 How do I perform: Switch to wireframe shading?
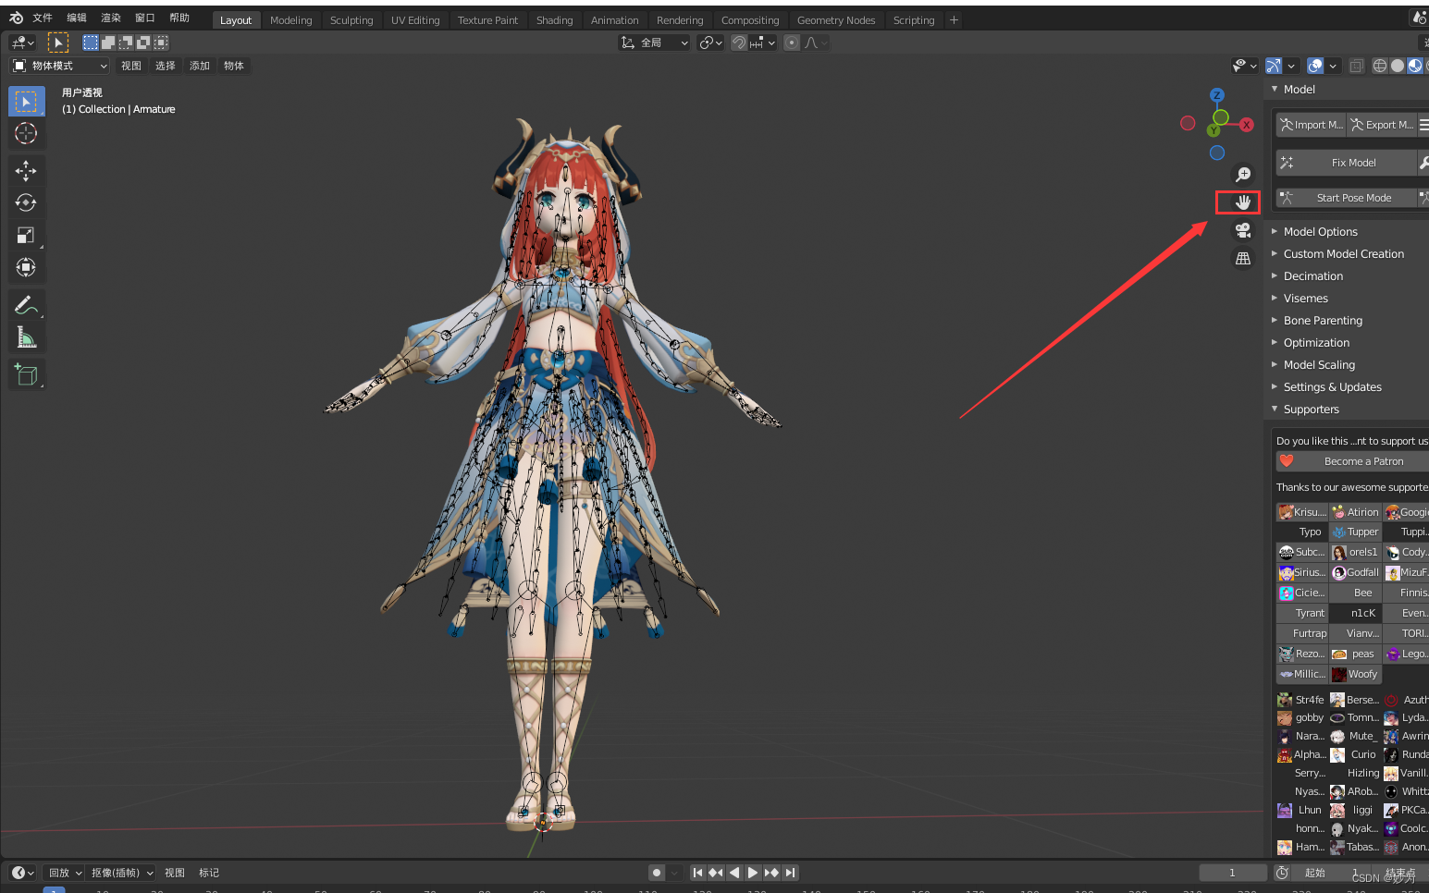1380,66
